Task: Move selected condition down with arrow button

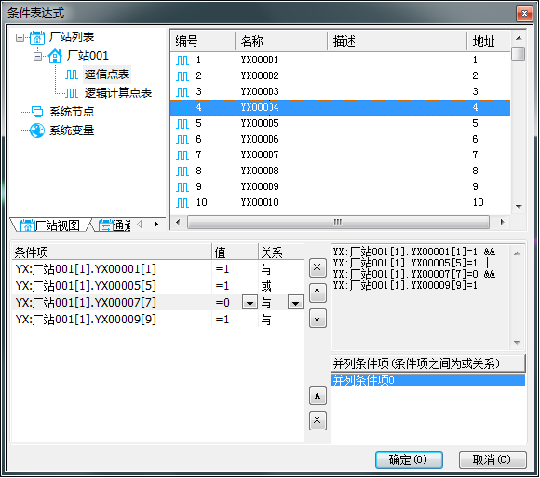Action: [317, 319]
